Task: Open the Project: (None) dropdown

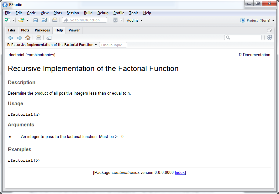Action: (x=258, y=20)
